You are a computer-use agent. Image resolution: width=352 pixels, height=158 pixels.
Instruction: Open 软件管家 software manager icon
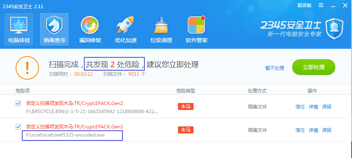197,29
